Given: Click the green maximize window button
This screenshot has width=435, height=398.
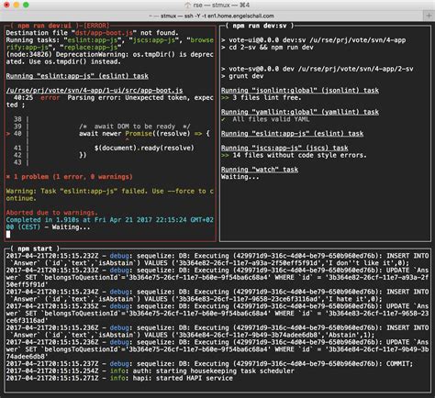Looking at the screenshot, I should 26,5.
